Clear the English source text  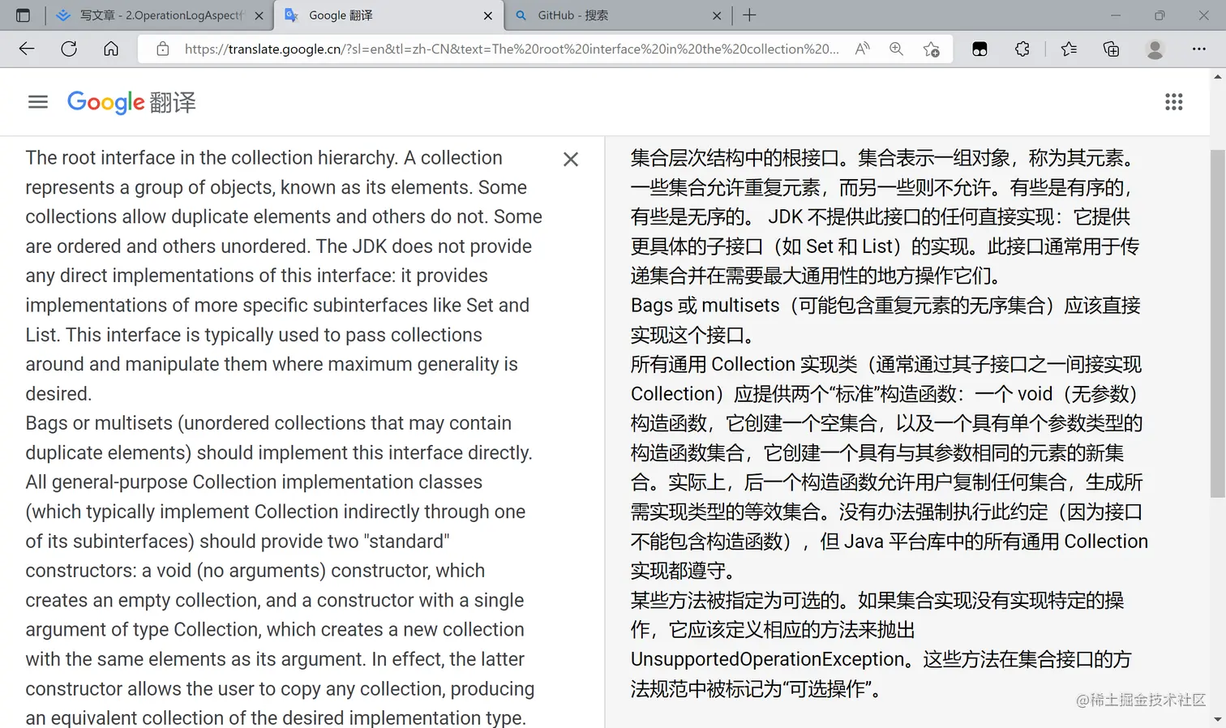coord(571,159)
